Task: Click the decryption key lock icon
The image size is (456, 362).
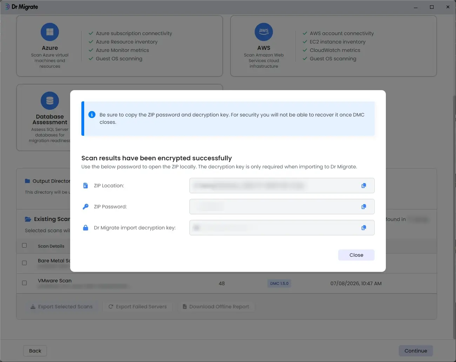Action: coord(85,228)
